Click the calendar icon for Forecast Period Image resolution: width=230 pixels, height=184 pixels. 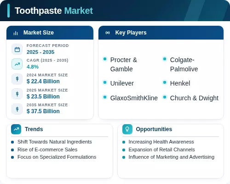tap(17, 49)
